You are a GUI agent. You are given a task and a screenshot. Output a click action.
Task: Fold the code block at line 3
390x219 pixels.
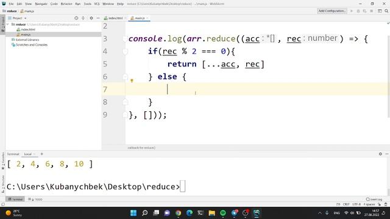click(125, 39)
